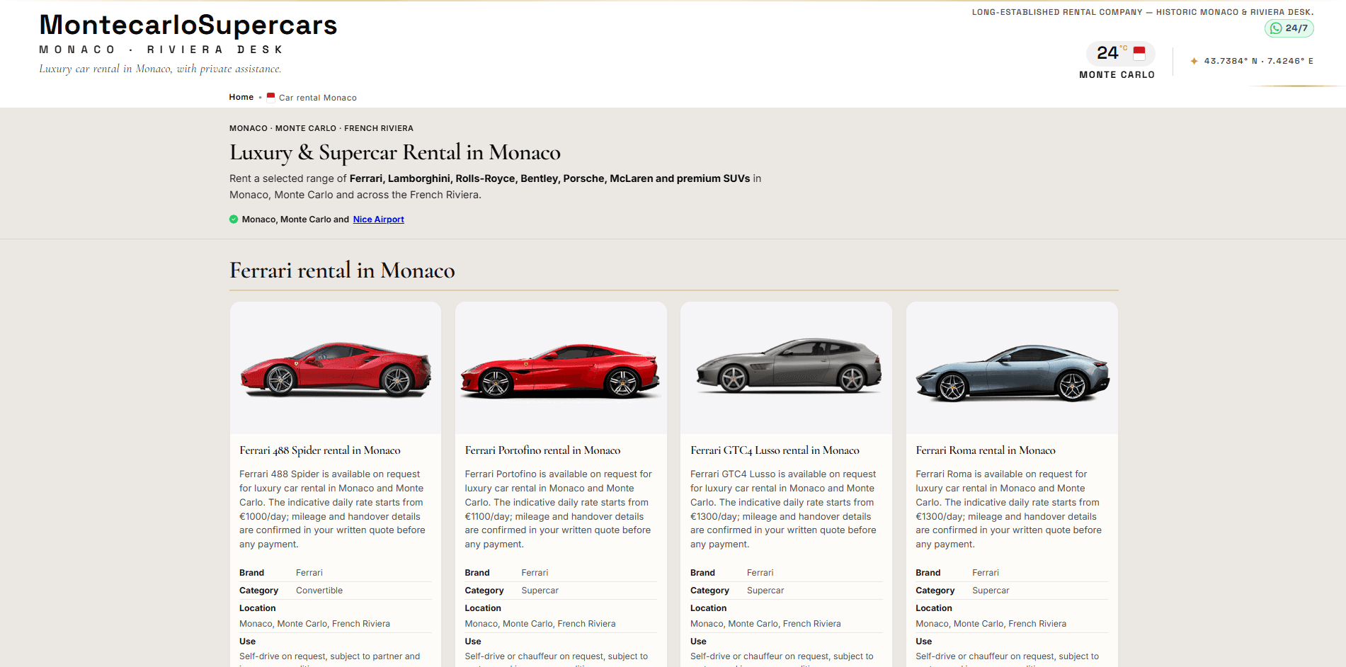Screen dimensions: 1346x667
Task: Open the Ferrari Roma rental title
Action: pyautogui.click(x=986, y=450)
